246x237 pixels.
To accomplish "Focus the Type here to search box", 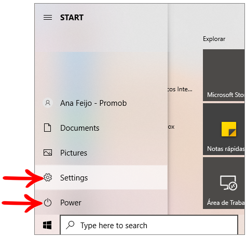I will click(149, 225).
